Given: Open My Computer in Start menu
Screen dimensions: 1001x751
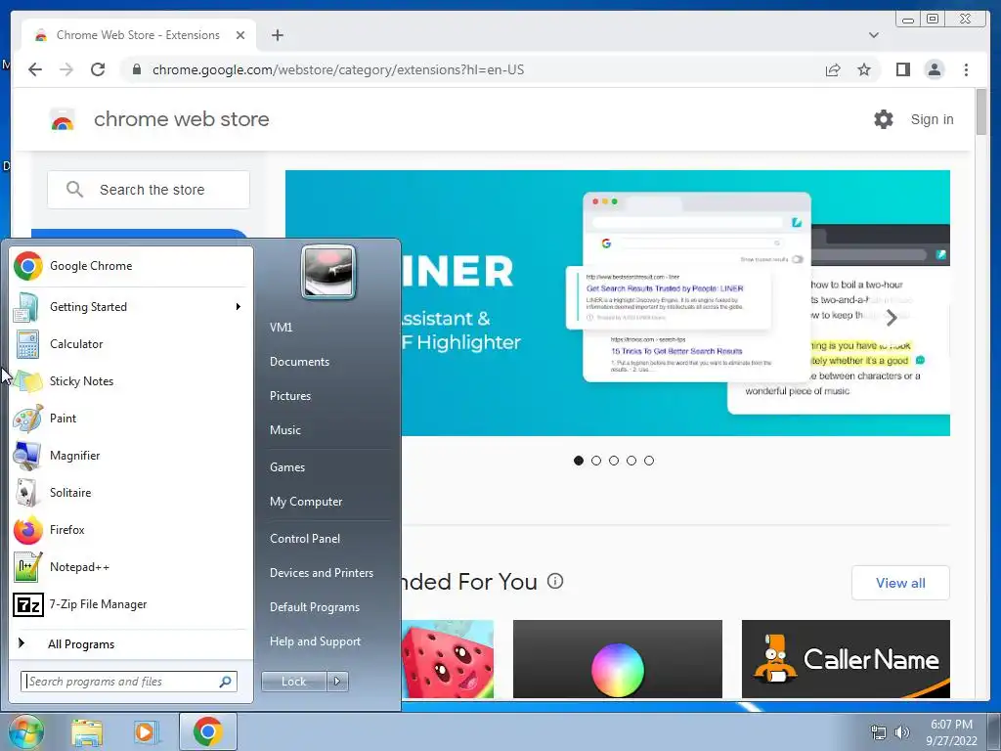Looking at the screenshot, I should pos(306,502).
